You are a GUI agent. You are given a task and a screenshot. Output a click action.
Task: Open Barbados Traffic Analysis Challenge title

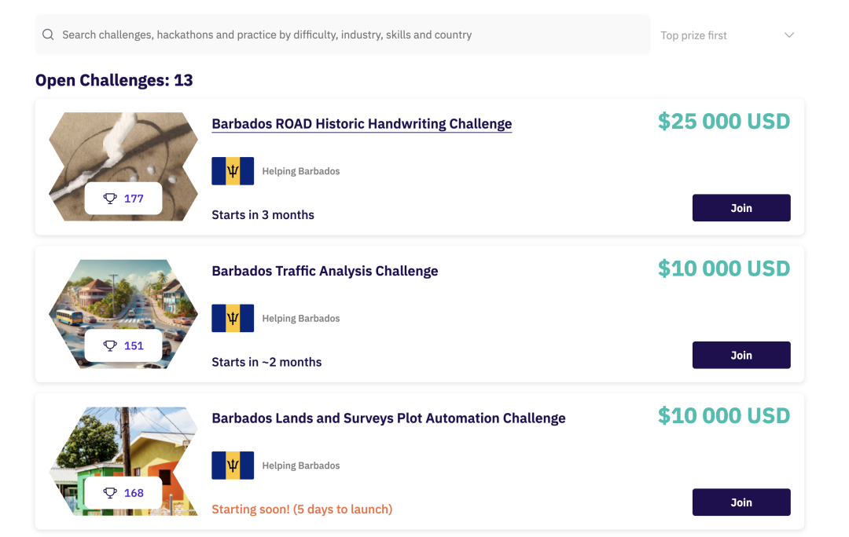point(325,271)
